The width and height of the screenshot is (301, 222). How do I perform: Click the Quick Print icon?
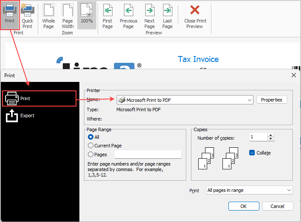28,15
